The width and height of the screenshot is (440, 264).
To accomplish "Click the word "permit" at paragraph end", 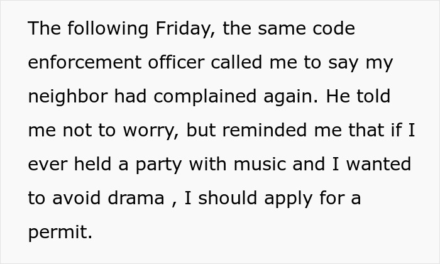I will coord(60,233).
